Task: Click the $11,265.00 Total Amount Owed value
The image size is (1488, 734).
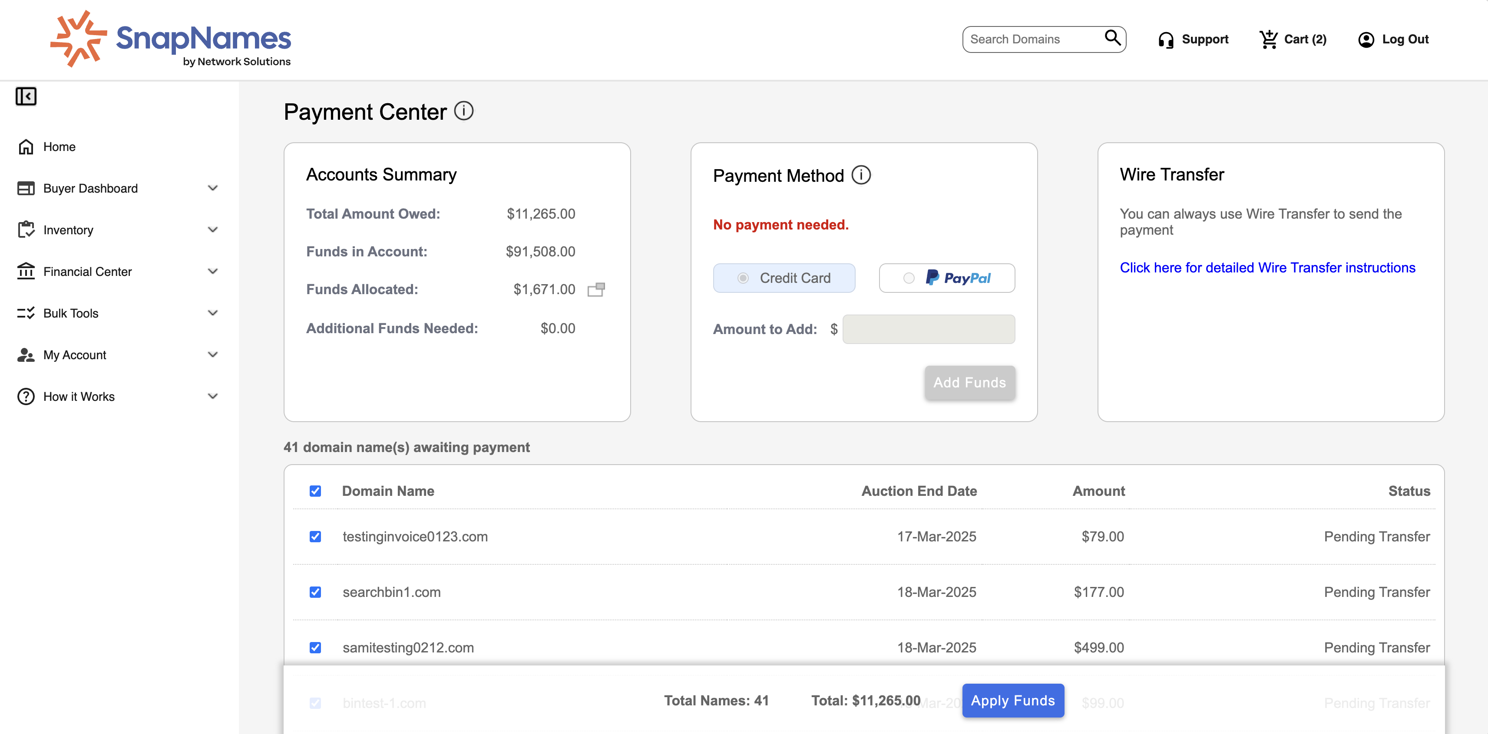Action: (541, 214)
